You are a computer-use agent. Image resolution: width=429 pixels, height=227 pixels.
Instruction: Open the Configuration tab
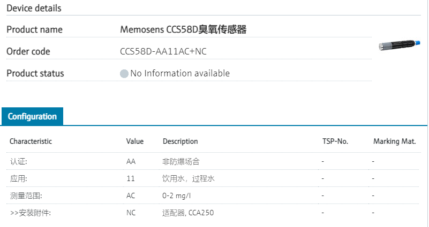tap(32, 116)
